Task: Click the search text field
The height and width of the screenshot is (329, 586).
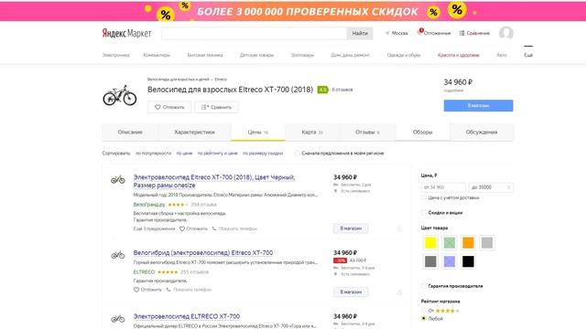Action: (x=255, y=33)
